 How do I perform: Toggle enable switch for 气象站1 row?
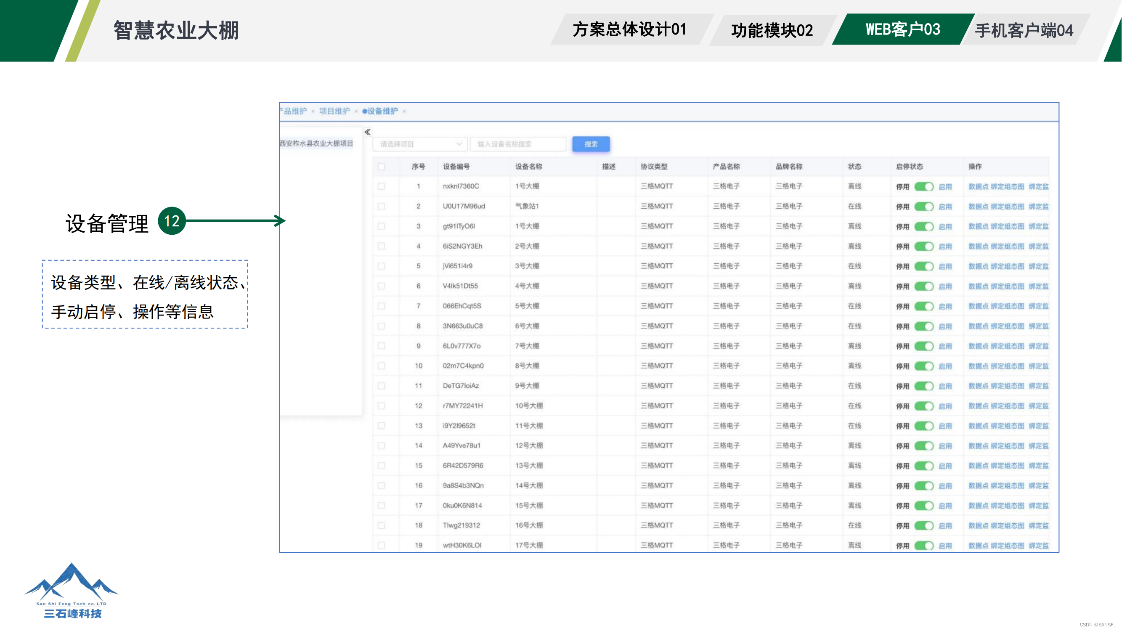click(x=923, y=207)
